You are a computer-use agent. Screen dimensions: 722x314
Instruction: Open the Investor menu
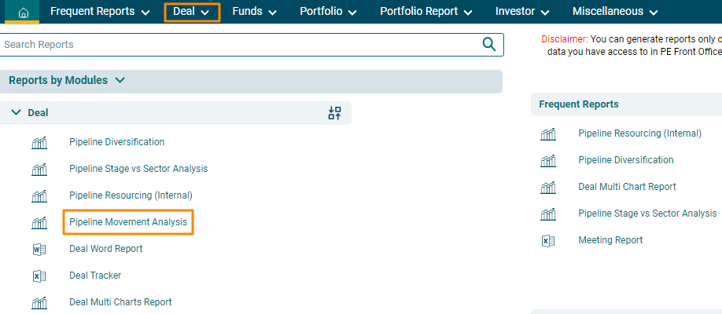521,12
